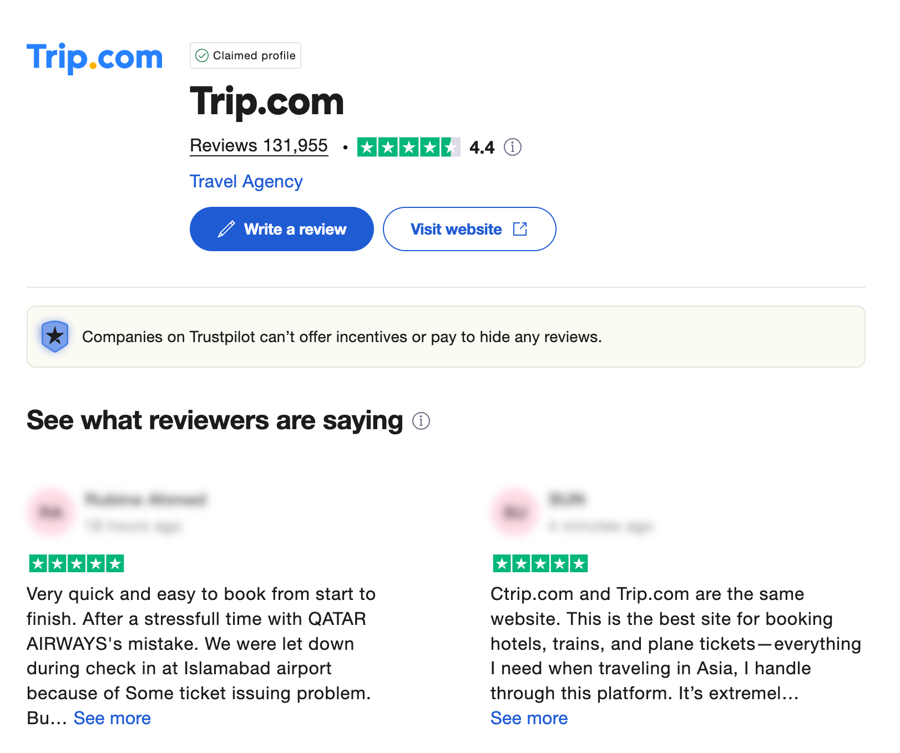Click the external link icon on Visit website
900x753 pixels.
520,229
